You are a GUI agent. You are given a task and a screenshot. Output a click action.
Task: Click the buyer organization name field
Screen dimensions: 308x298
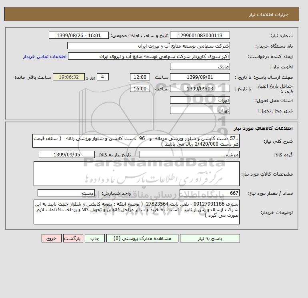coord(148,46)
